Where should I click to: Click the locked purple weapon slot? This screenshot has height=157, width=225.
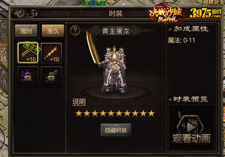coord(28,77)
